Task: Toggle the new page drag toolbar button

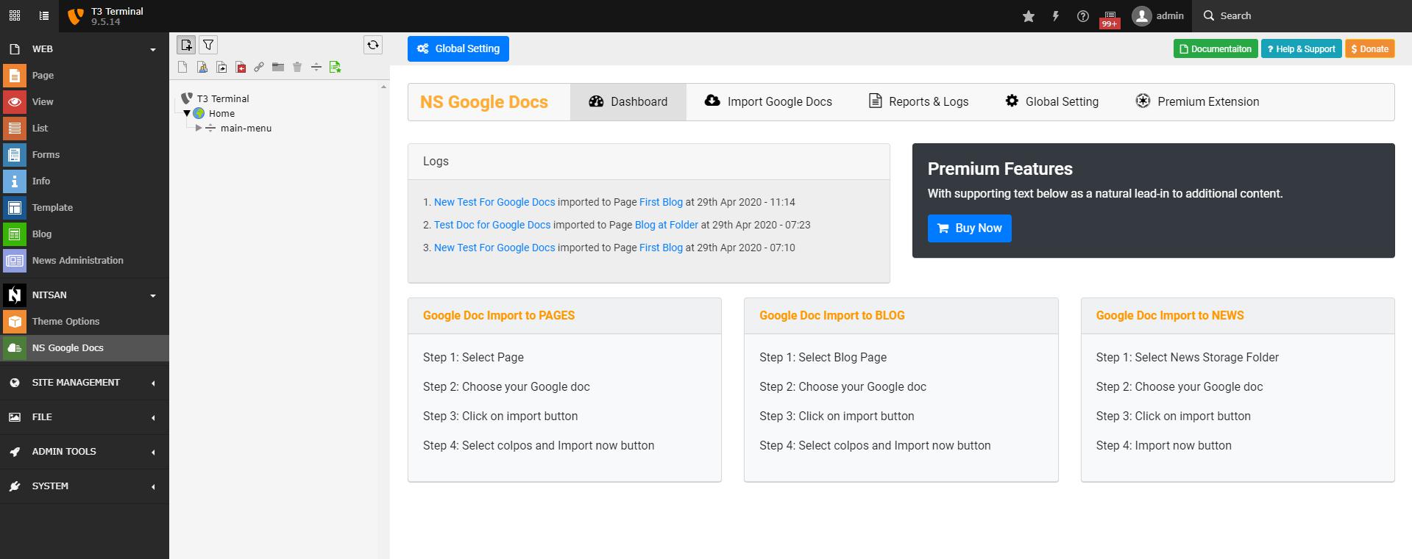Action: pos(186,45)
